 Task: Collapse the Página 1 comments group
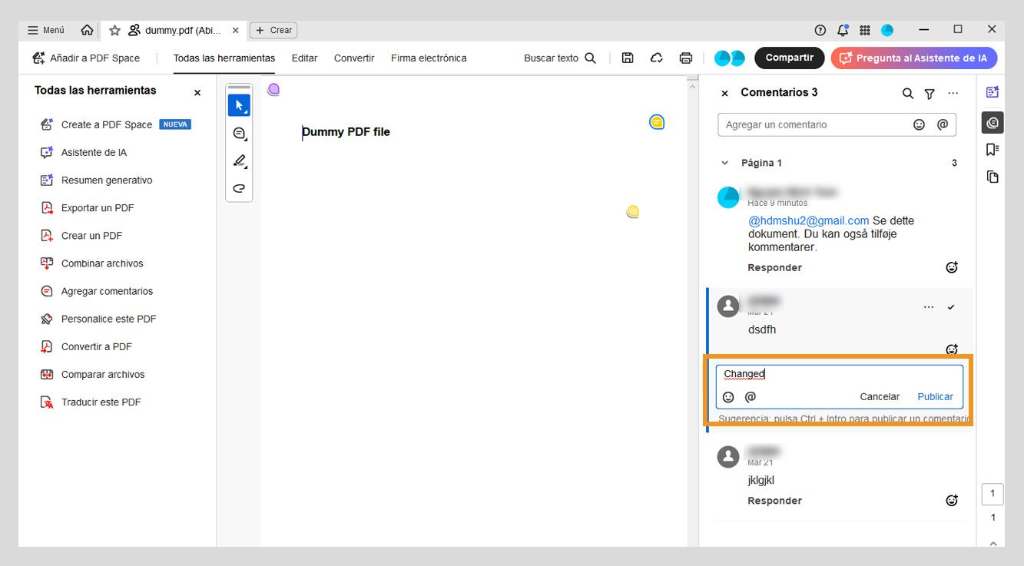click(724, 163)
